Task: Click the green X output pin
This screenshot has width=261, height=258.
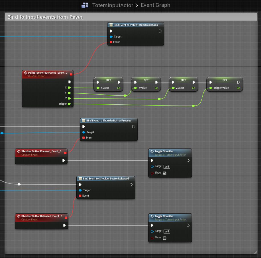Action: 69,88
